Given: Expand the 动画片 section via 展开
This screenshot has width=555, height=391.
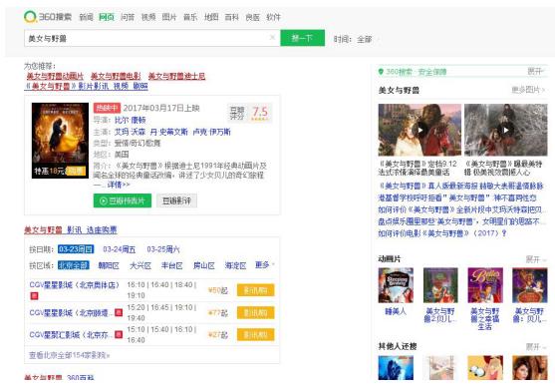Looking at the screenshot, I should click(535, 259).
